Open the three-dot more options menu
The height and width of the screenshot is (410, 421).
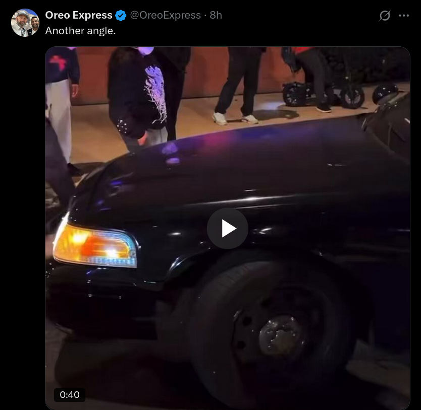404,16
